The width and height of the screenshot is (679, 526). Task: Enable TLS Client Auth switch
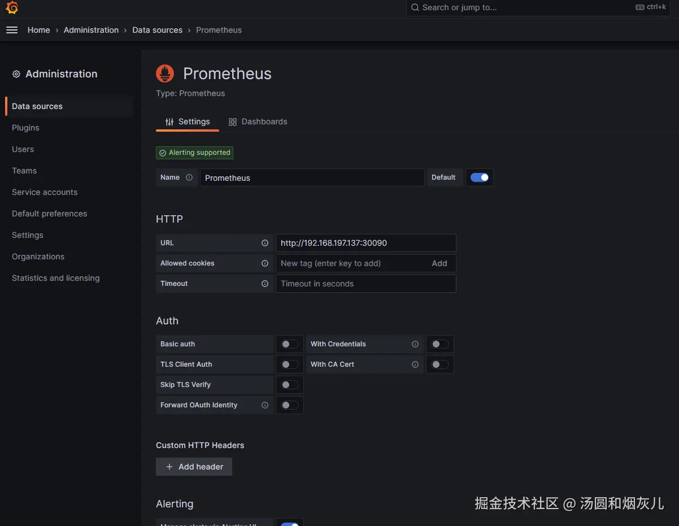(x=290, y=364)
